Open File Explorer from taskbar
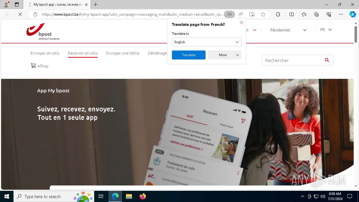Screen dimensions: 359x202 click(129, 196)
